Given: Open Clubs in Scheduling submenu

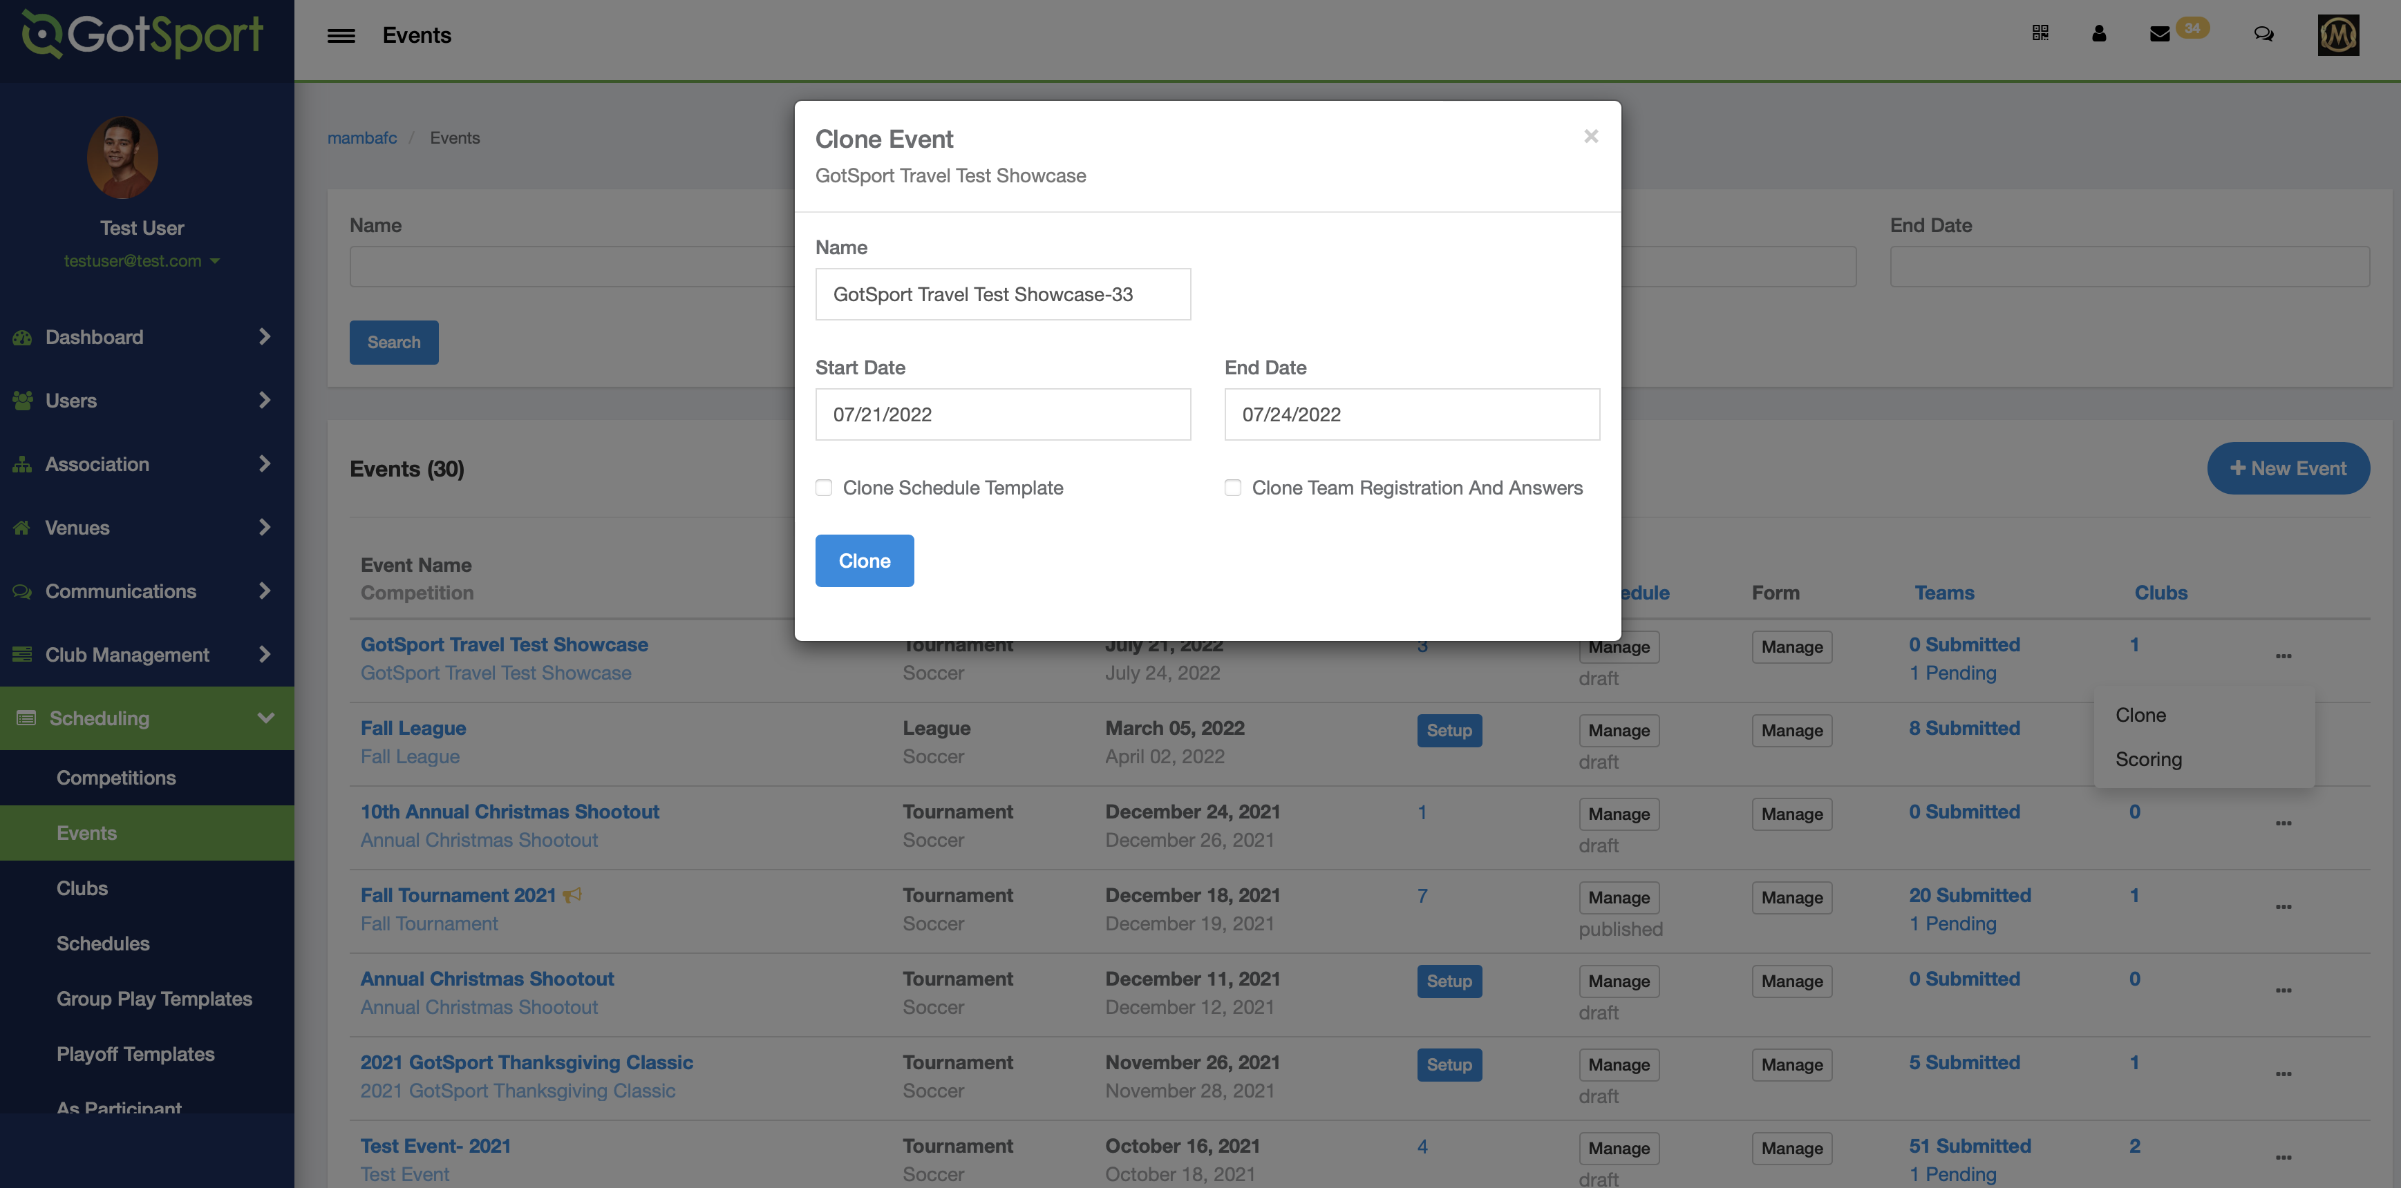Looking at the screenshot, I should (x=82, y=889).
